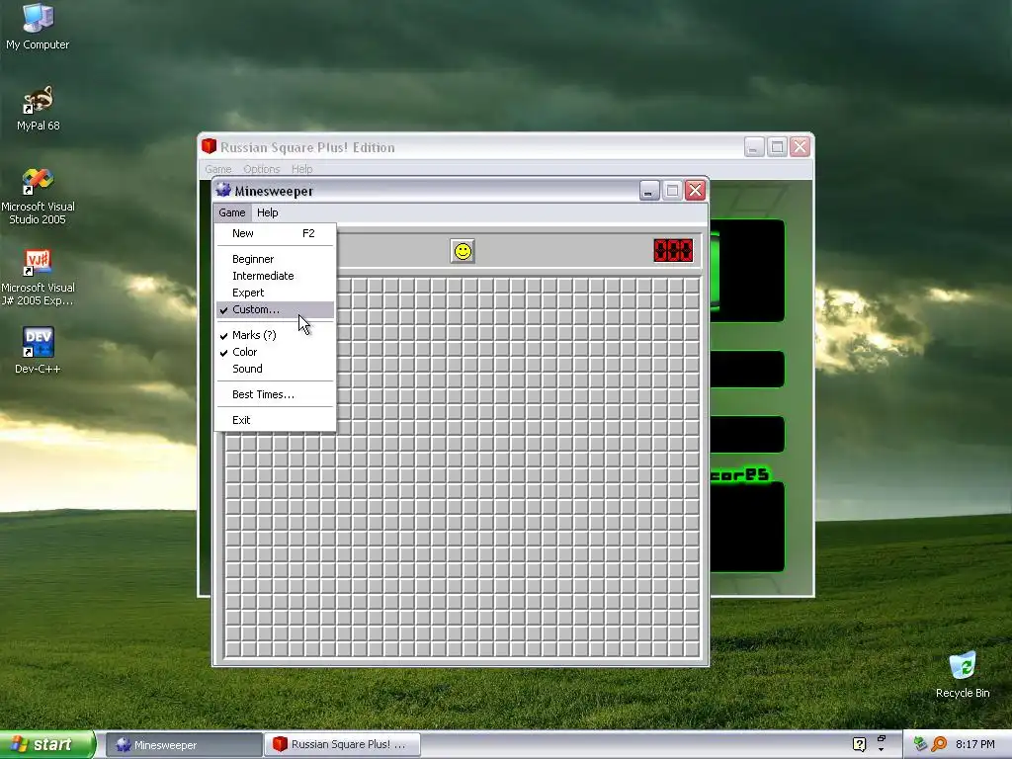Switch to Russian Square Plus! taskbar button
Viewport: 1012px width, 759px height.
point(342,745)
